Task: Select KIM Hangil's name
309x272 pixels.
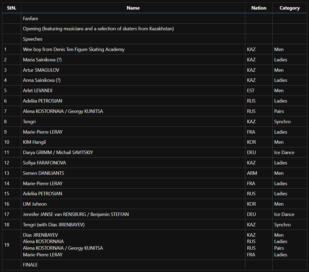Action: pyautogui.click(x=34, y=142)
